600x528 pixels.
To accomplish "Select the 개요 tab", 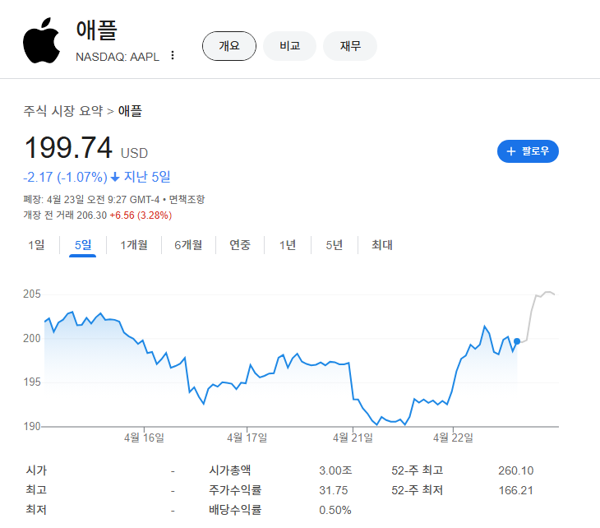I will point(228,46).
